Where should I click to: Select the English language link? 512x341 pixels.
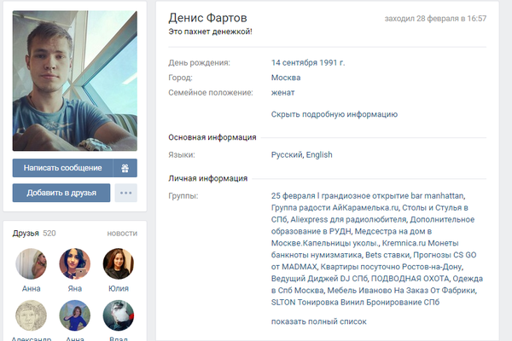coord(319,154)
